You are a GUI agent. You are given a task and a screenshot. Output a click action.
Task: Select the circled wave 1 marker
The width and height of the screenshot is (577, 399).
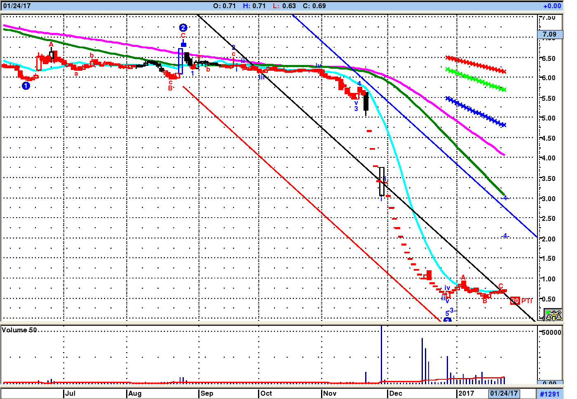point(26,86)
